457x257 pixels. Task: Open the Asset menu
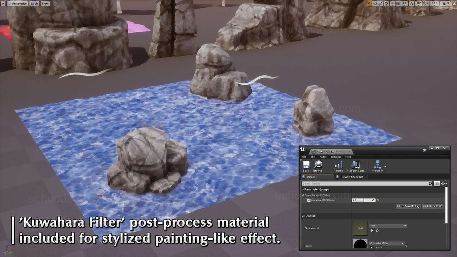(323, 157)
